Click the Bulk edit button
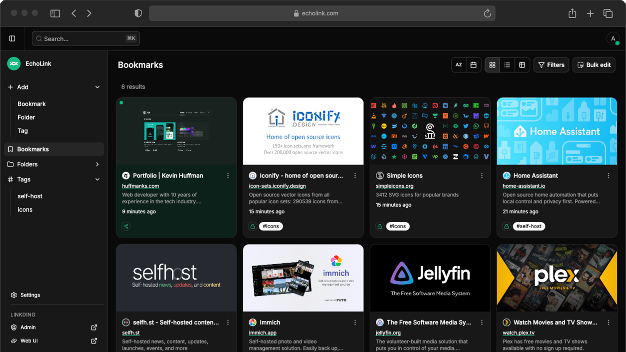This screenshot has width=626, height=352. pos(594,65)
